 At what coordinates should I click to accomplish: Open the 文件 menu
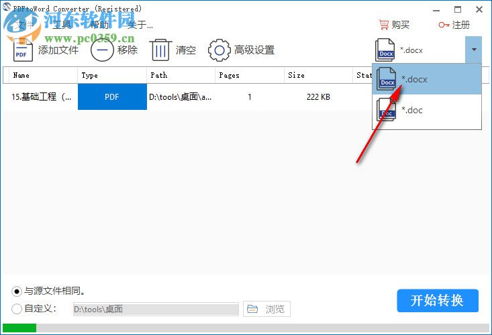(x=25, y=25)
